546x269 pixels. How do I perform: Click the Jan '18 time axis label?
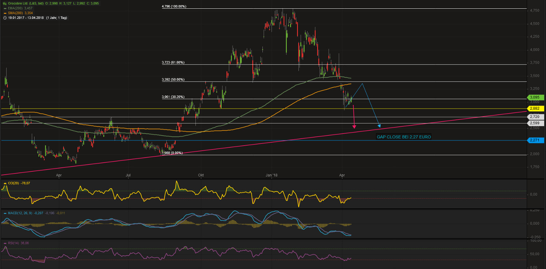[x=272, y=175]
